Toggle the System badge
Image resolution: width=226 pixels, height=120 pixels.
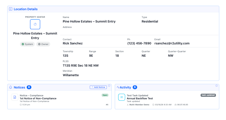point(27,44)
